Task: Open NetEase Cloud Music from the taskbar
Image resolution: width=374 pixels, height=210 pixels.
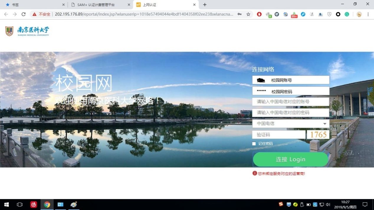Action: click(x=34, y=204)
